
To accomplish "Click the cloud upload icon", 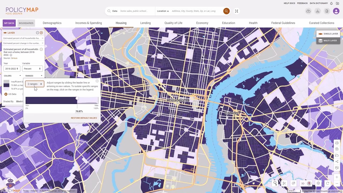I will pos(308,11).
